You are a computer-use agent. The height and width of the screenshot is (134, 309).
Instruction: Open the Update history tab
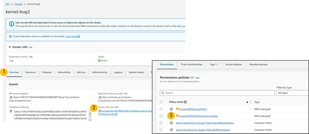coord(136,72)
